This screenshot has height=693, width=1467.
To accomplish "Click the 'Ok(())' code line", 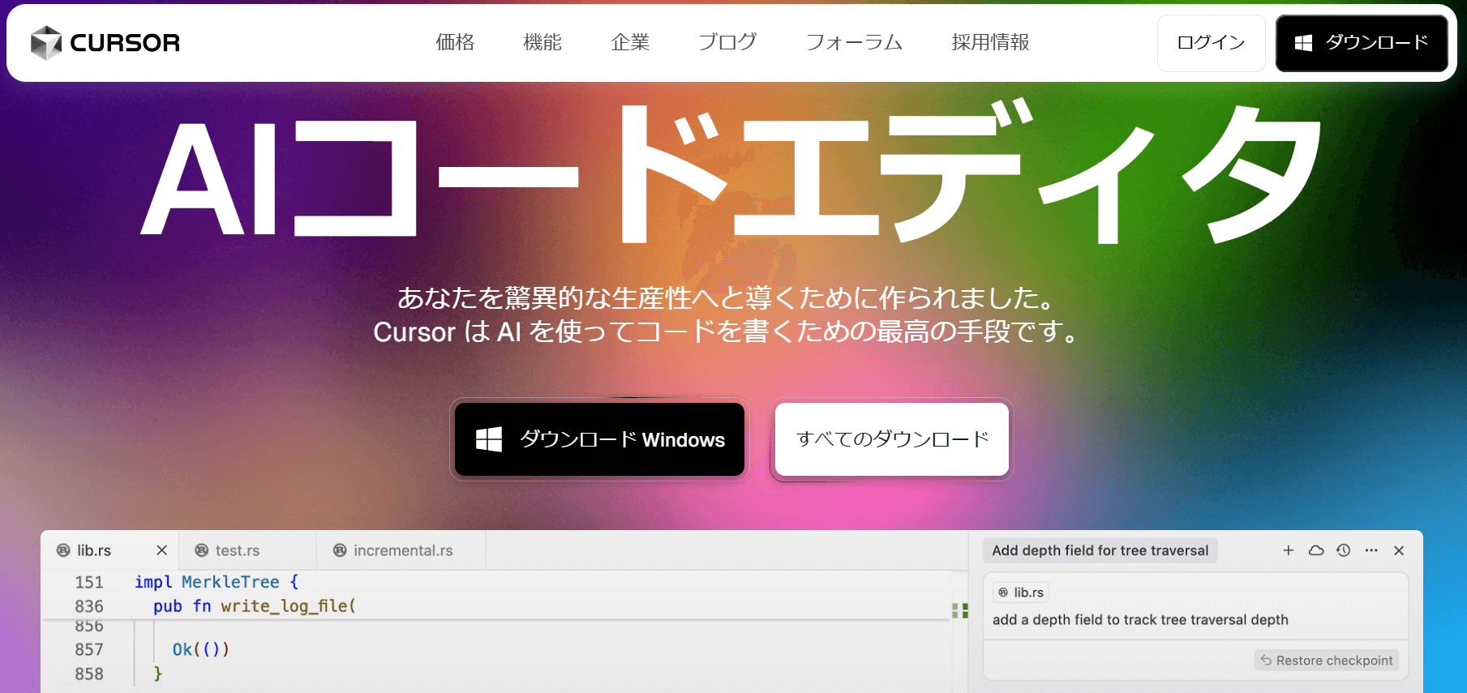I will pos(201,649).
